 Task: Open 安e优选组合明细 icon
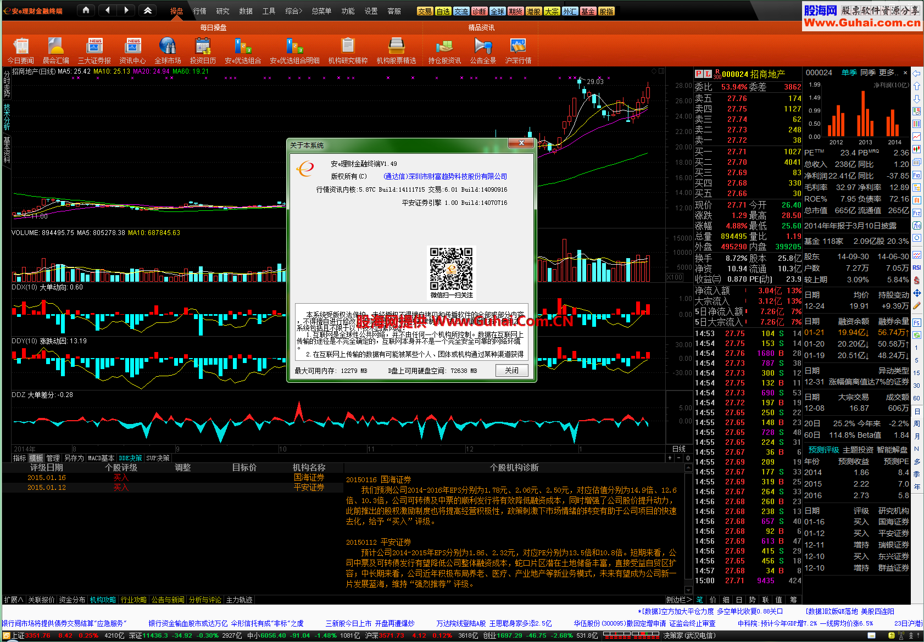click(294, 51)
